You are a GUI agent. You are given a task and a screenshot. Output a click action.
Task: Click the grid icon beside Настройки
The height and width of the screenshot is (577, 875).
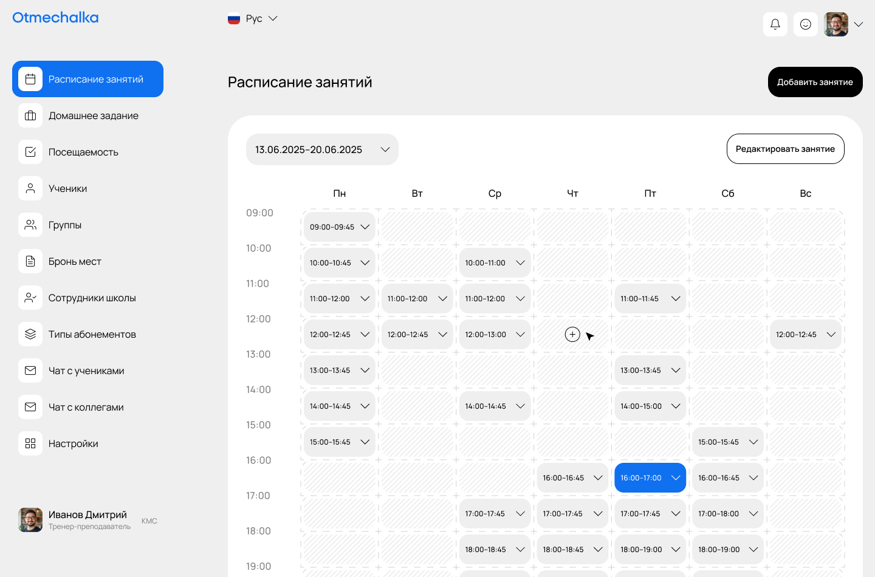[x=30, y=443]
